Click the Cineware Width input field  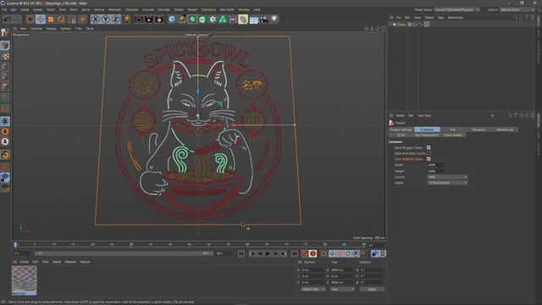tap(434, 165)
